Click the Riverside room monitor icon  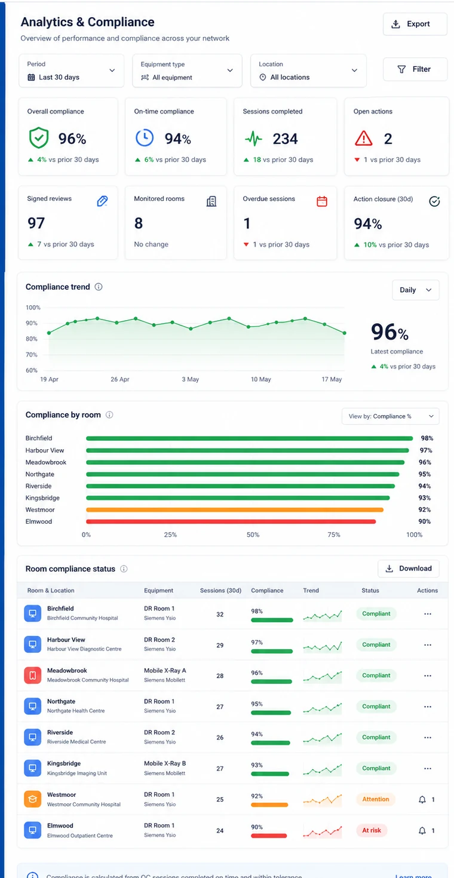point(32,737)
